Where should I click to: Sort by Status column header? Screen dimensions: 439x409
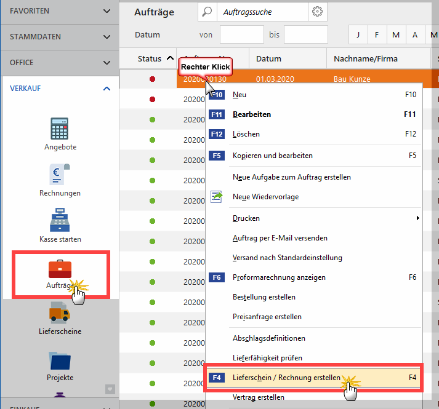[149, 59]
